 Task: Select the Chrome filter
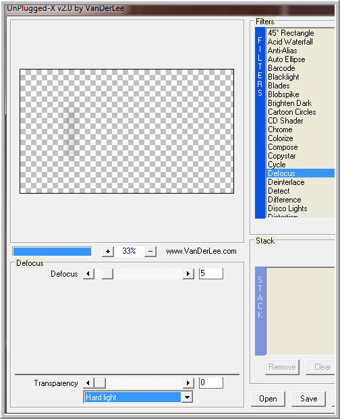[280, 130]
